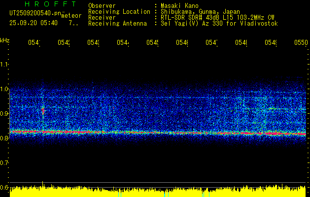Screen dimensions: 310x197
Task: Click the kHz axis unit label
Action: [x=5, y=40]
